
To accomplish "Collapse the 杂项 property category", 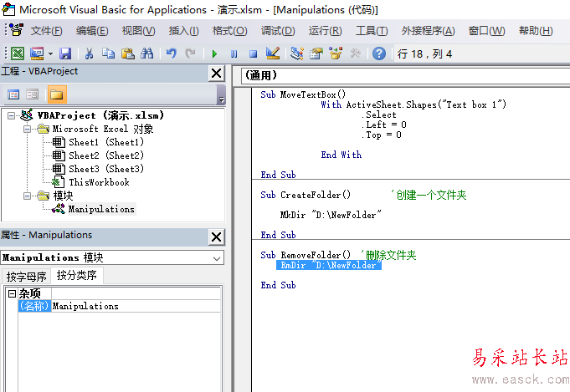I will point(12,293).
